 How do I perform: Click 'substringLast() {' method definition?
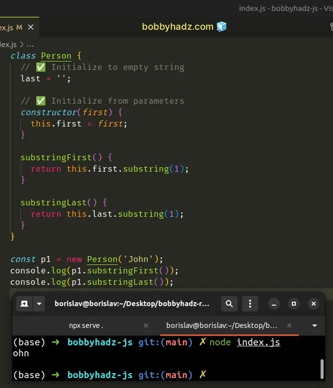coord(64,202)
